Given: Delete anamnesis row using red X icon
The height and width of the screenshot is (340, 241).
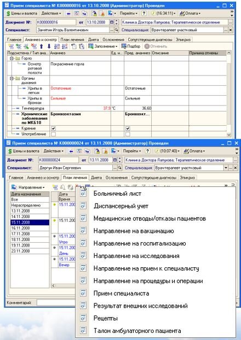Looking at the screenshot, I should (33, 46).
